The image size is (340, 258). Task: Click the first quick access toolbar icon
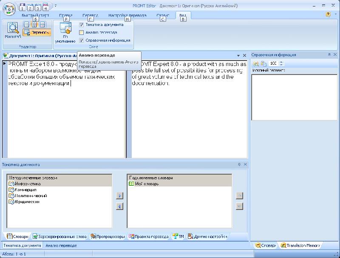[x=22, y=6]
